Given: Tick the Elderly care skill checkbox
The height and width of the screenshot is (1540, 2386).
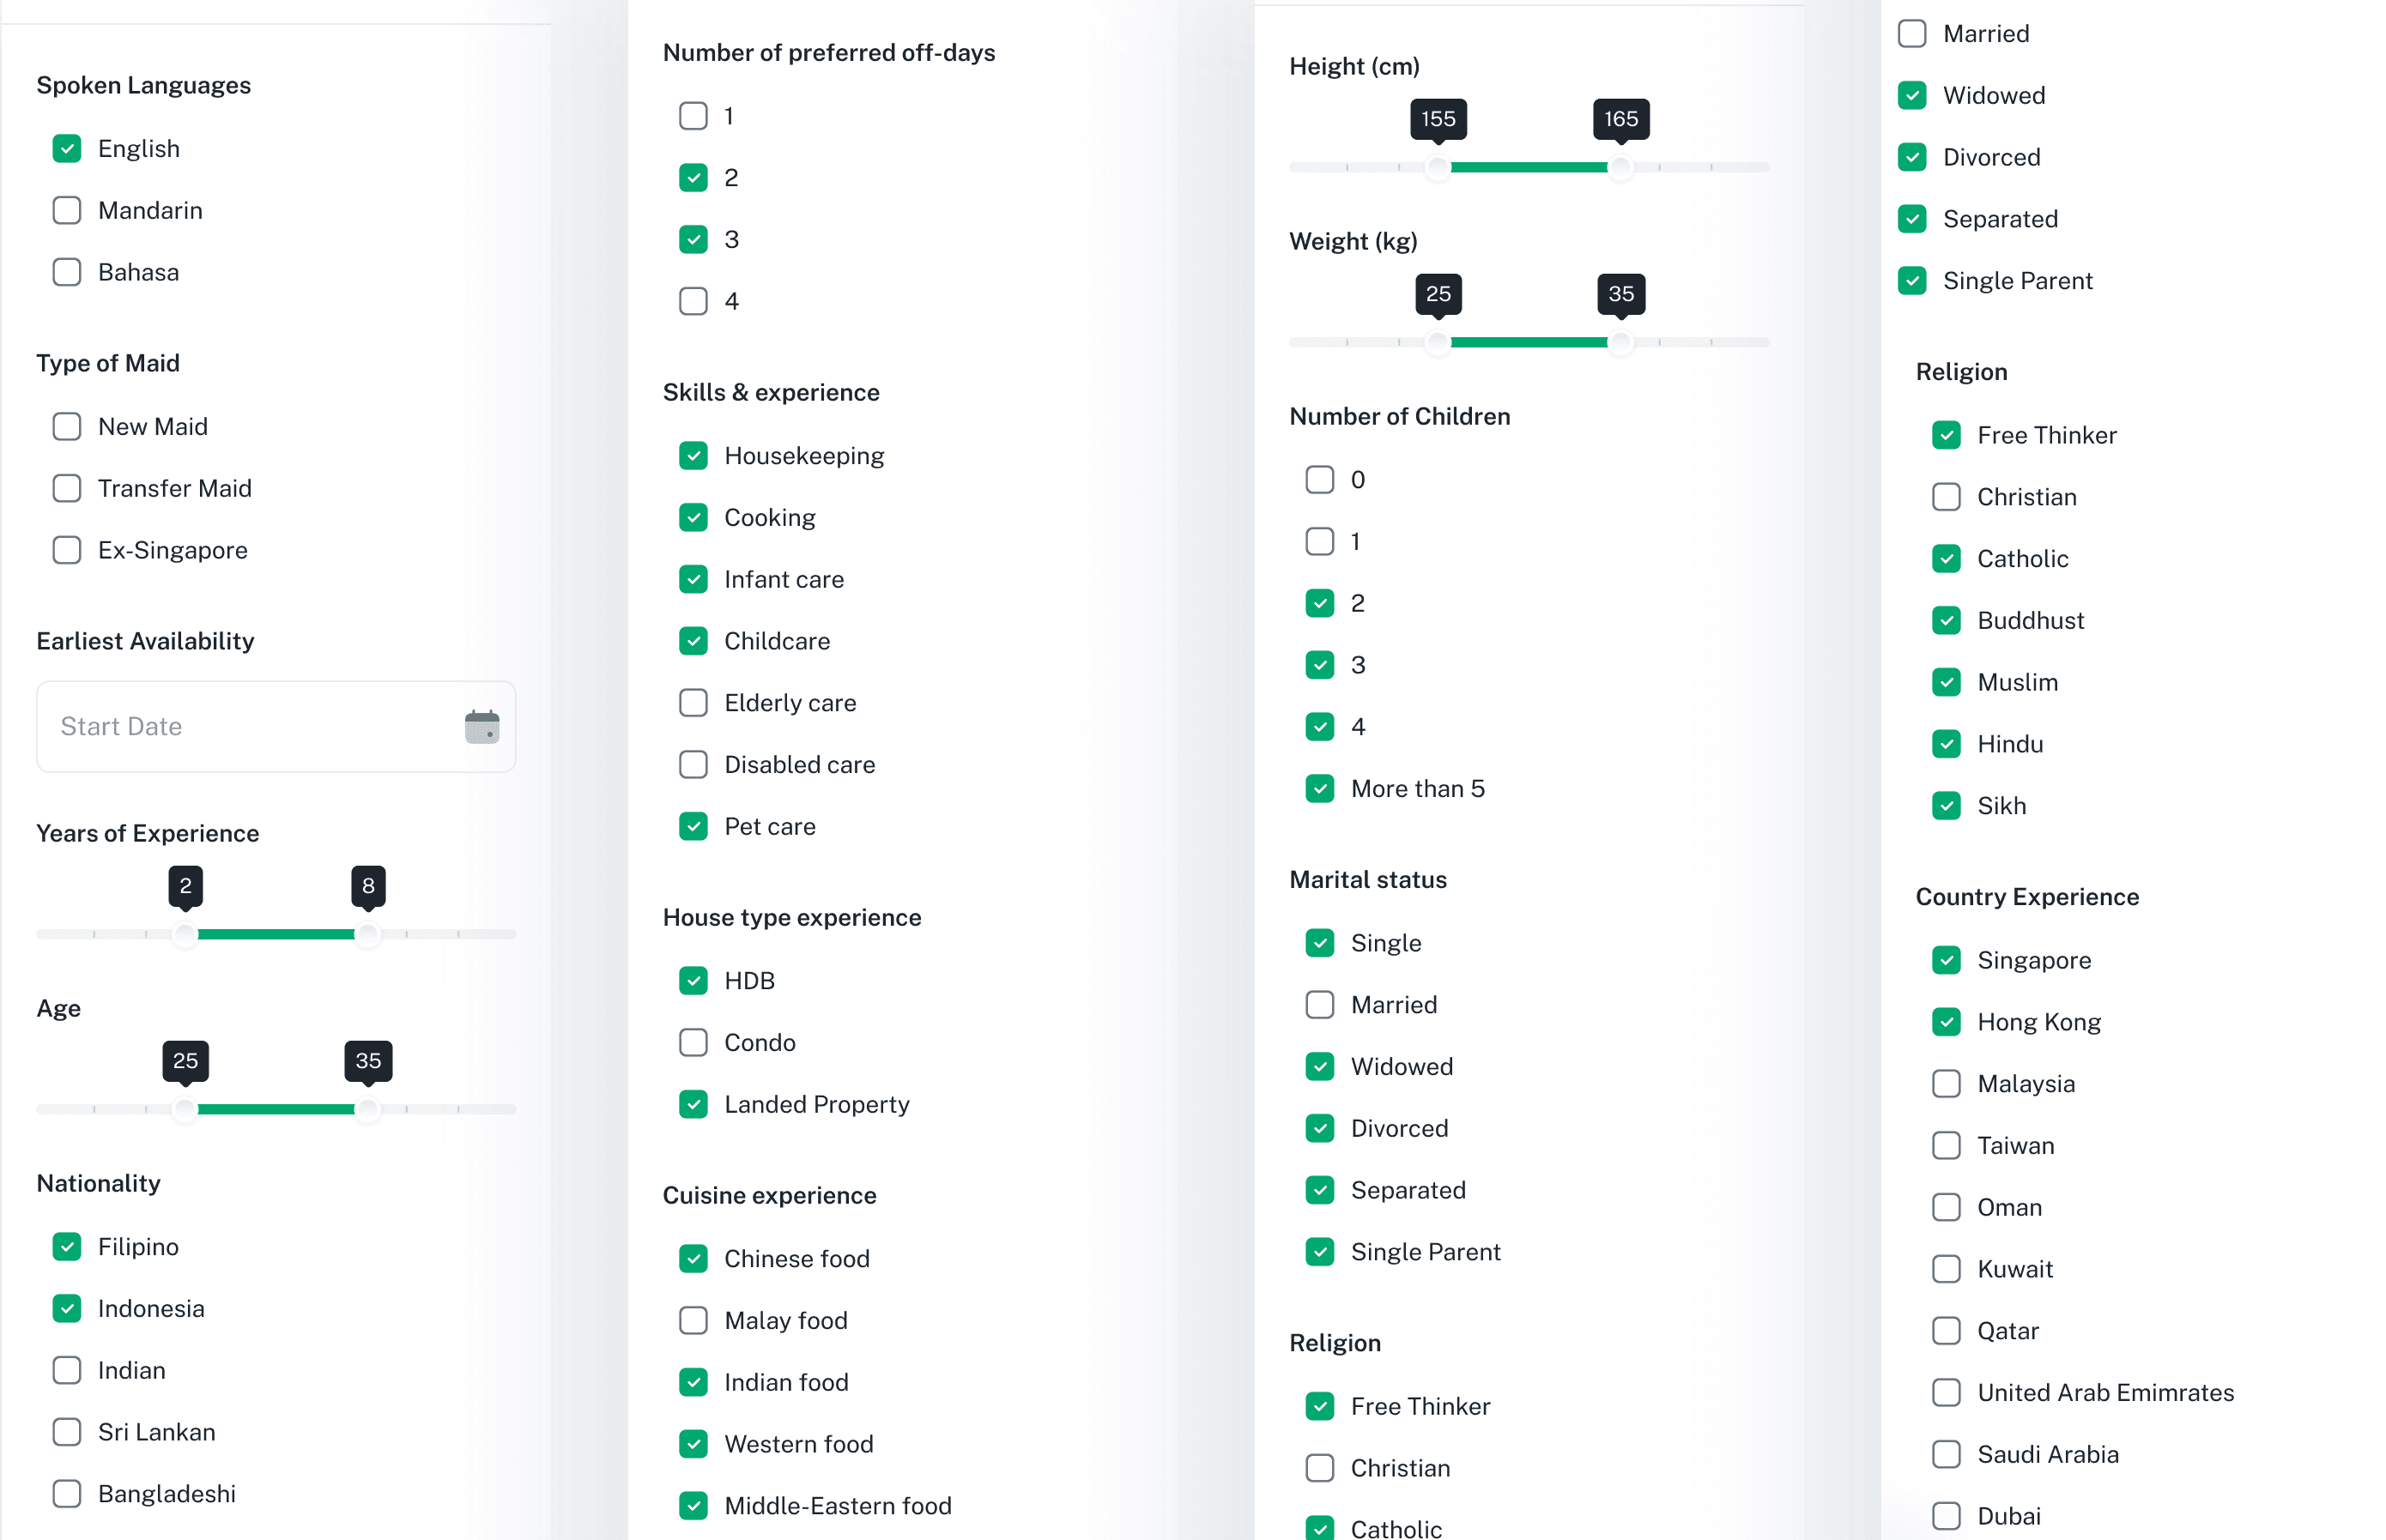Looking at the screenshot, I should point(693,703).
